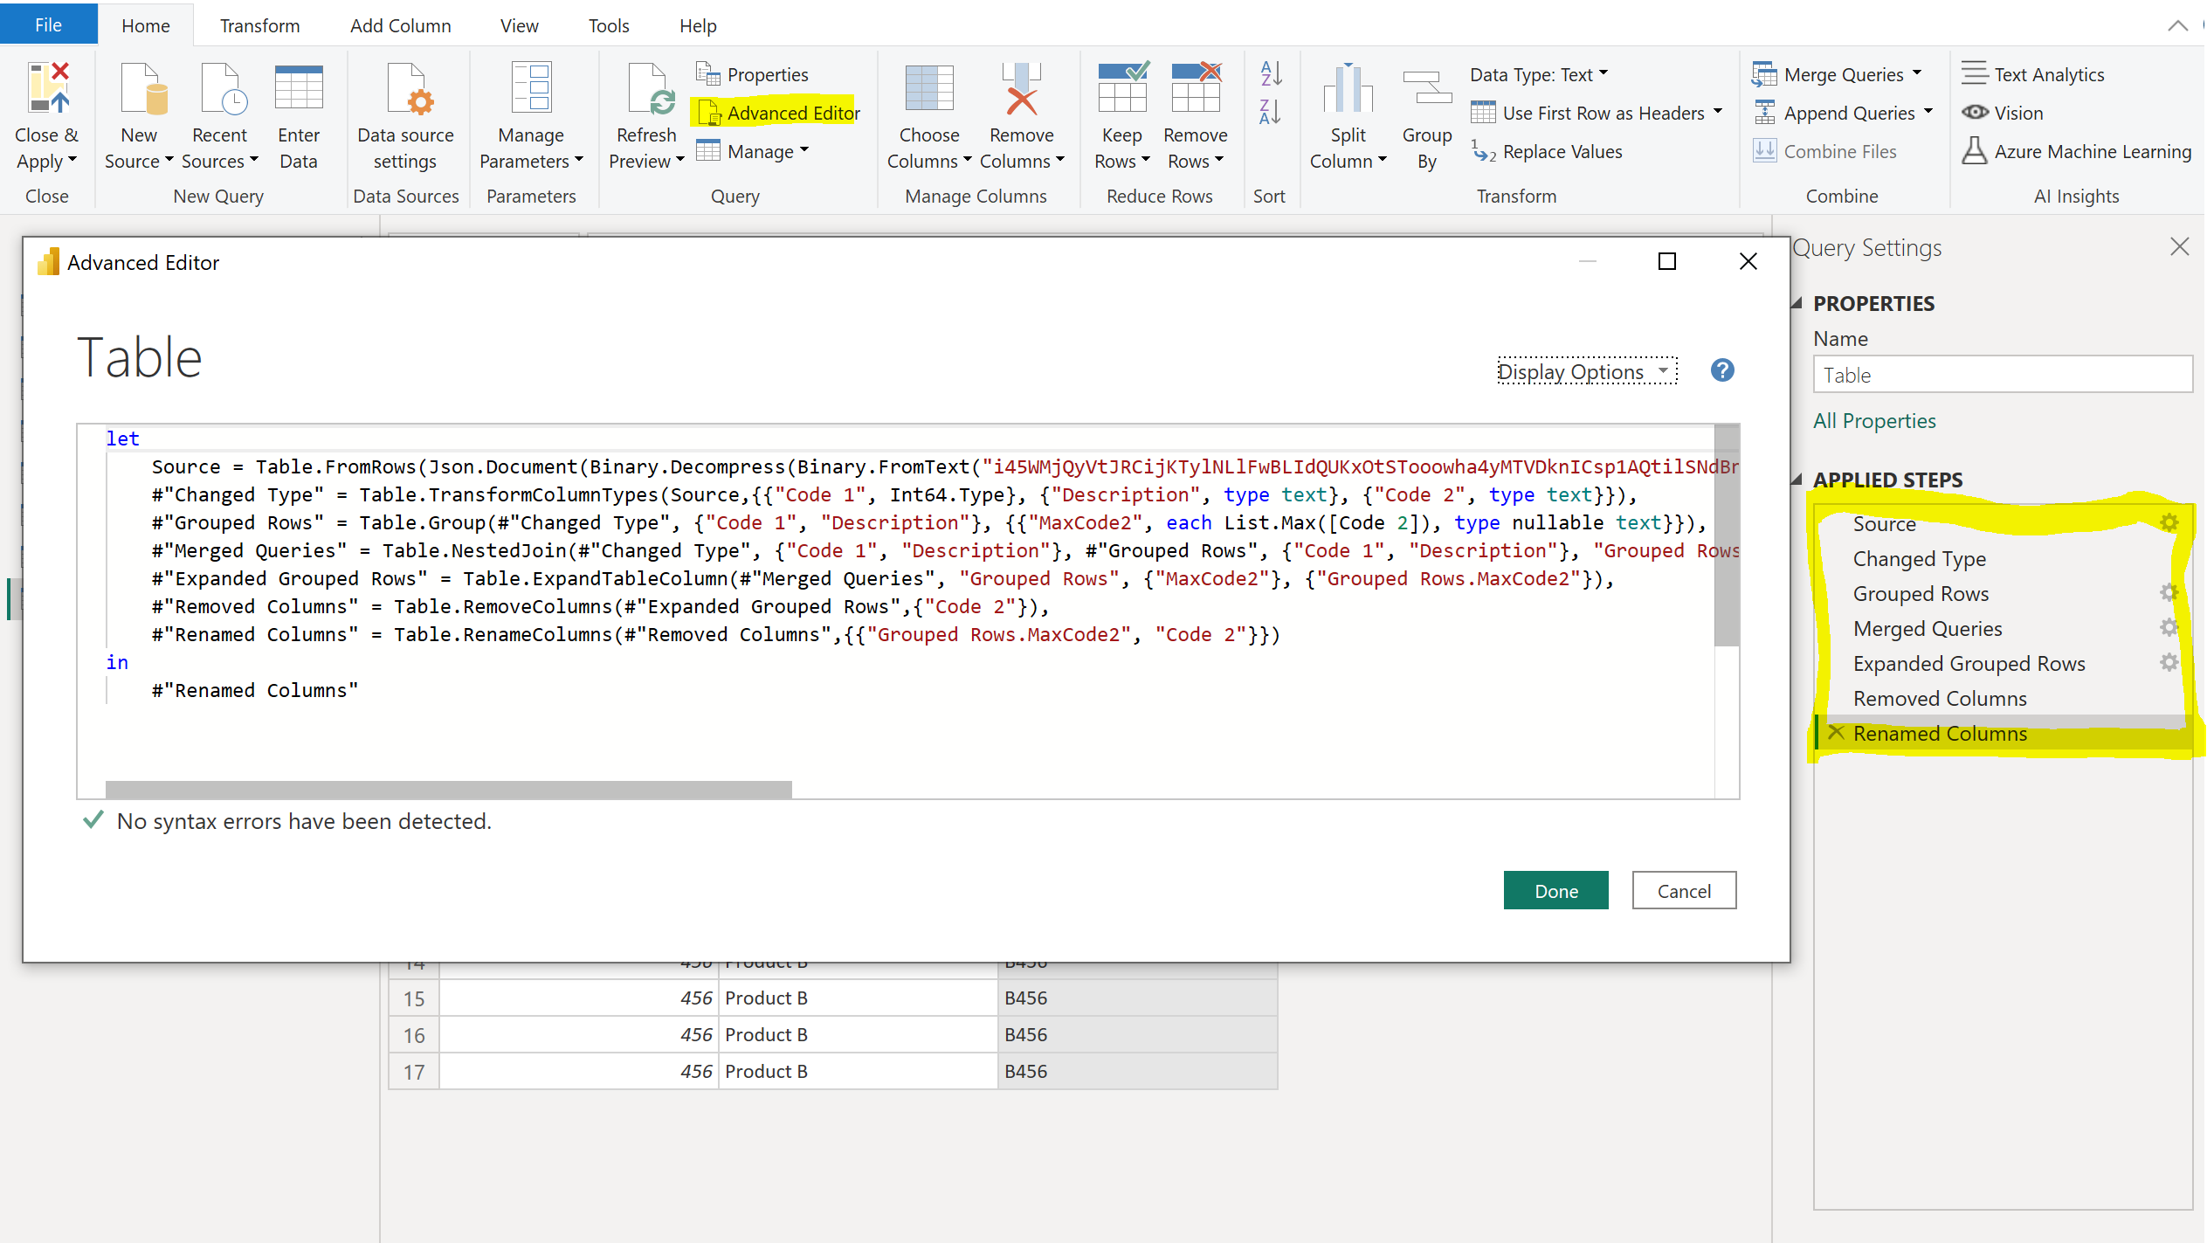This screenshot has height=1243, width=2207.
Task: Open the New Source icon
Action: [x=142, y=87]
